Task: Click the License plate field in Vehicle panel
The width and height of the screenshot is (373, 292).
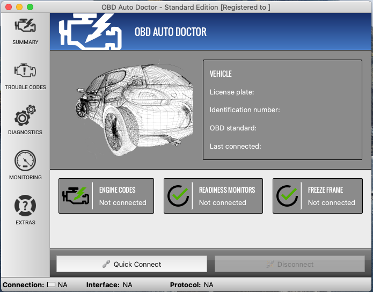Action: [x=232, y=92]
